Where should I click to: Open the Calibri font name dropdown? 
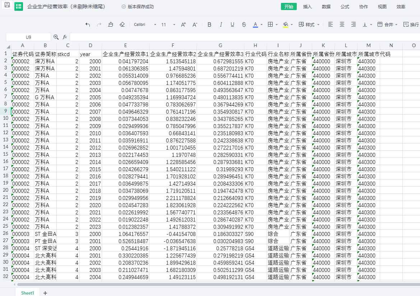tap(145, 25)
